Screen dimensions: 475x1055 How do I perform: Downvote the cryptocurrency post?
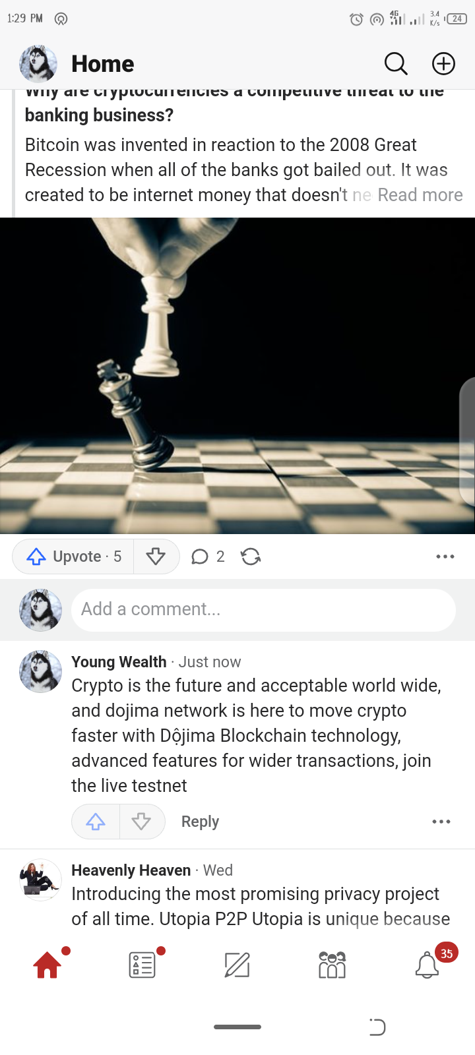(x=156, y=557)
